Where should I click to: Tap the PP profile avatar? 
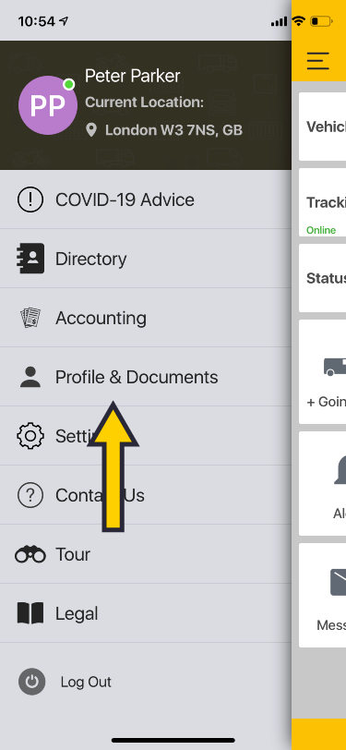[x=48, y=105]
